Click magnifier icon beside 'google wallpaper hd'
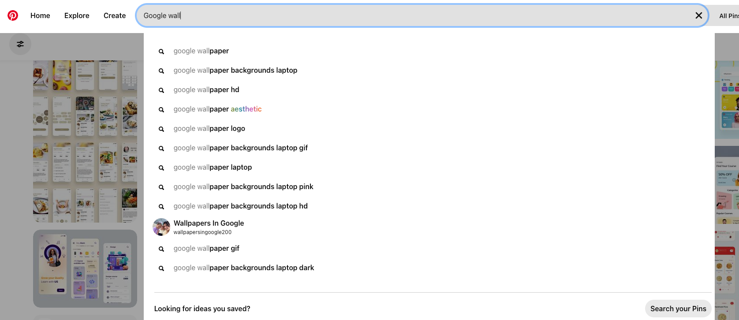The image size is (739, 320). [161, 90]
